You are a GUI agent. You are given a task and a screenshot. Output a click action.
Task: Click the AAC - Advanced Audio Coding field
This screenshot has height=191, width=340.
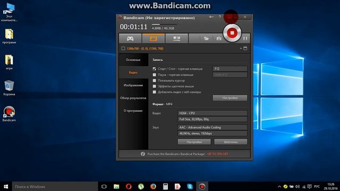(x=212, y=127)
